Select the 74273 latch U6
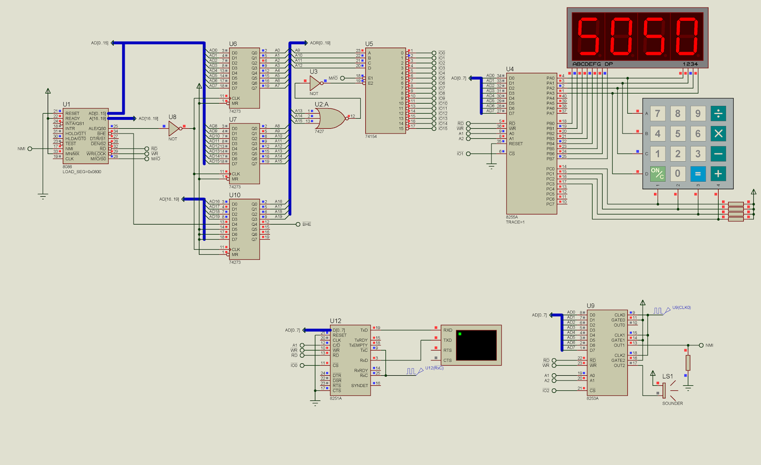Viewport: 761px width, 465px height. pyautogui.click(x=245, y=78)
